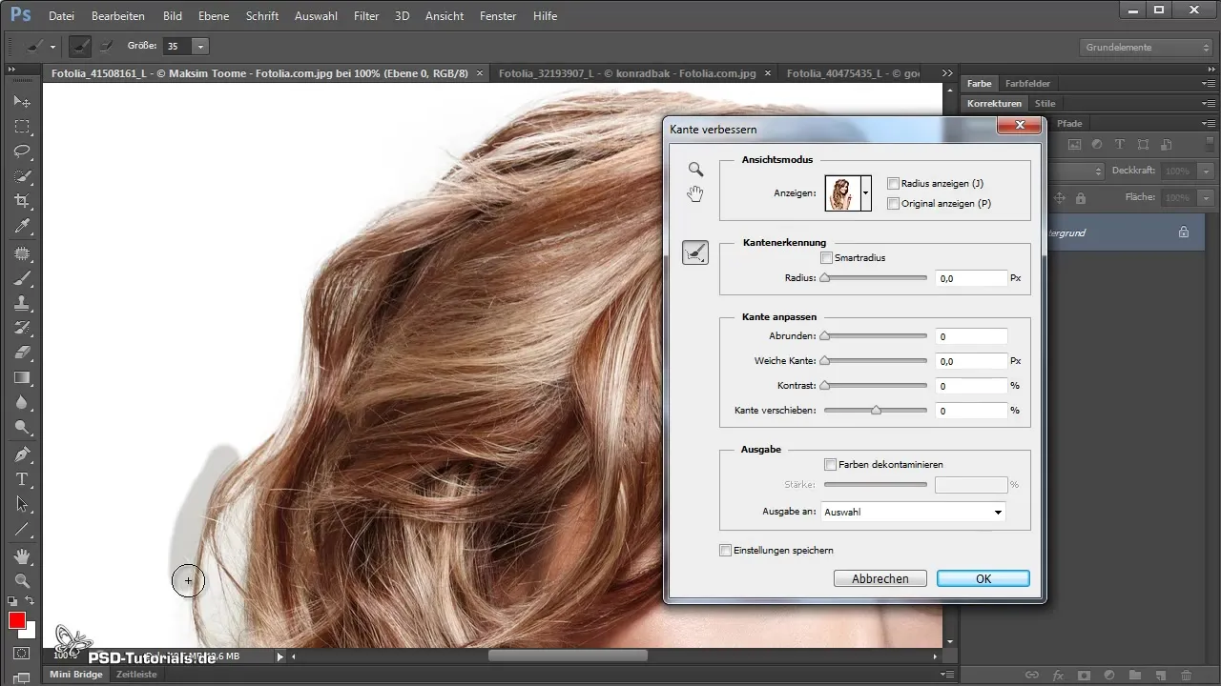Select the Gradient tool

pyautogui.click(x=22, y=378)
